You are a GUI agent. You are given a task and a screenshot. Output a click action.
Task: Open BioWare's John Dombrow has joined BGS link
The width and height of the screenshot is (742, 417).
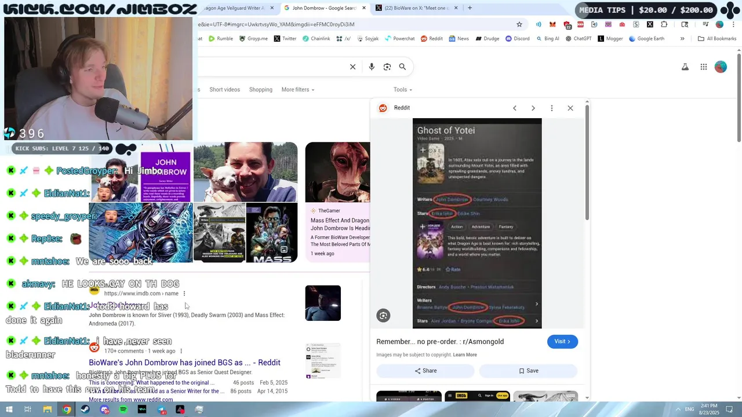(184, 363)
